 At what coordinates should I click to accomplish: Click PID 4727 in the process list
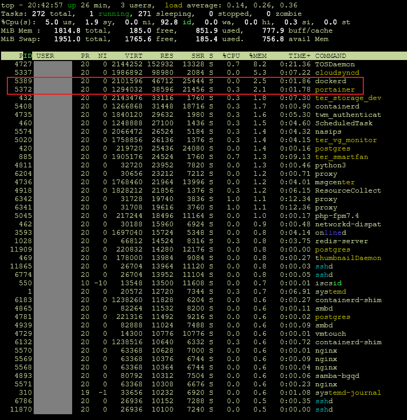(23, 64)
